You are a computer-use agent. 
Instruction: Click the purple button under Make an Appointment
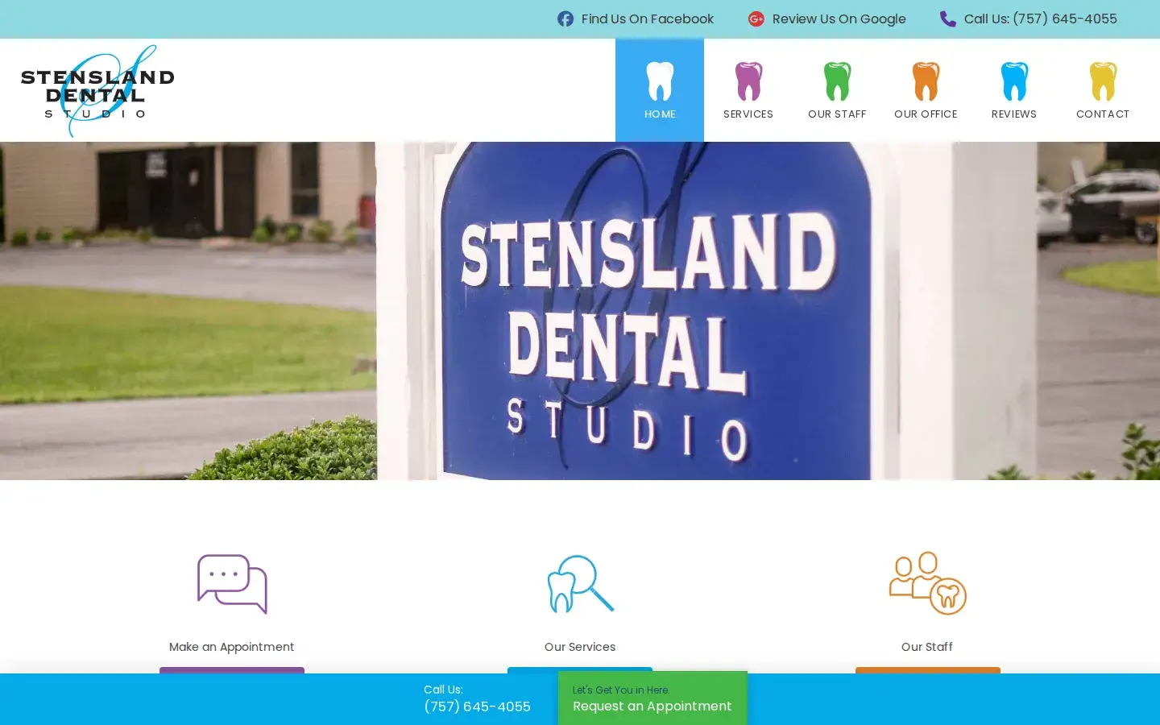(x=232, y=670)
